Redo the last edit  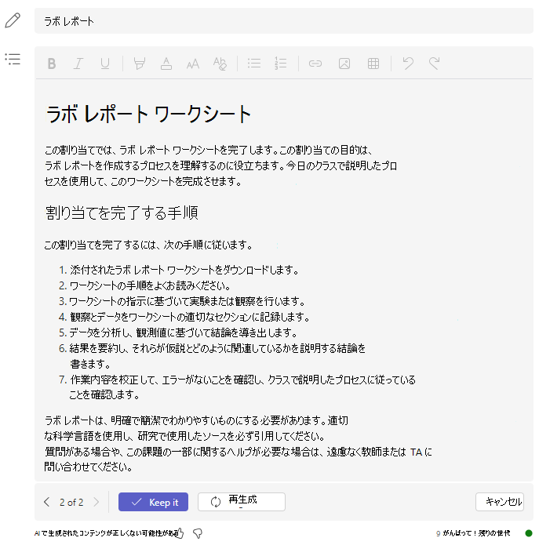point(435,64)
